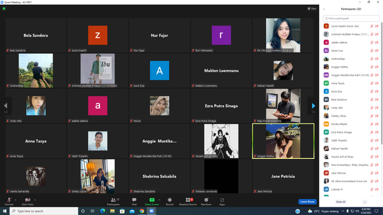Select the zoom baa03 tile avatar
Viewport: 383px width, 215px height.
(98, 35)
